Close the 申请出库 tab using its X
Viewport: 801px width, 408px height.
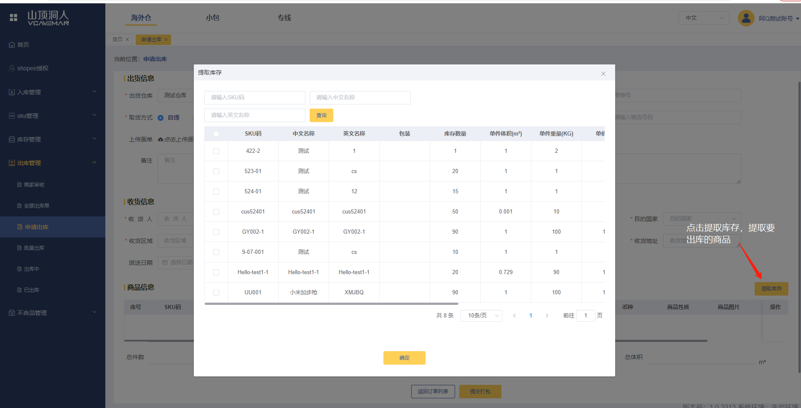tap(166, 40)
